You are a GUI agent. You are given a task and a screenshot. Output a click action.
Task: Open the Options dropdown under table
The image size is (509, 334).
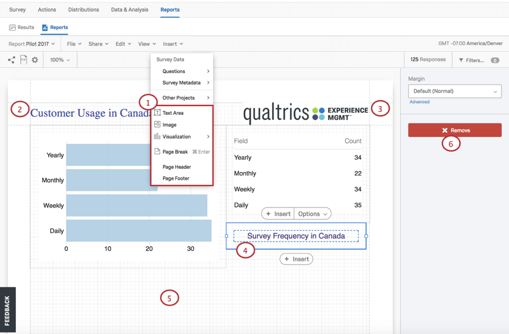coord(313,214)
